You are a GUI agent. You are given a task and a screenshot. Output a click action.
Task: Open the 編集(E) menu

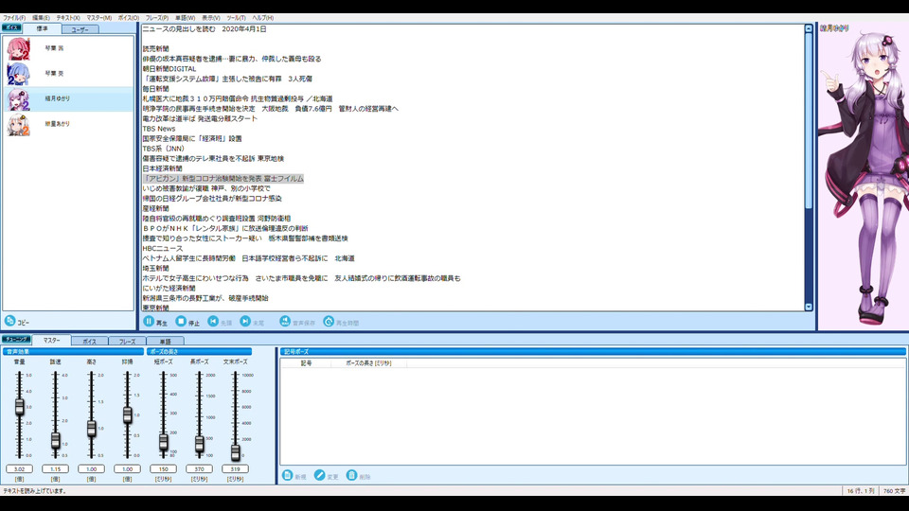41,18
